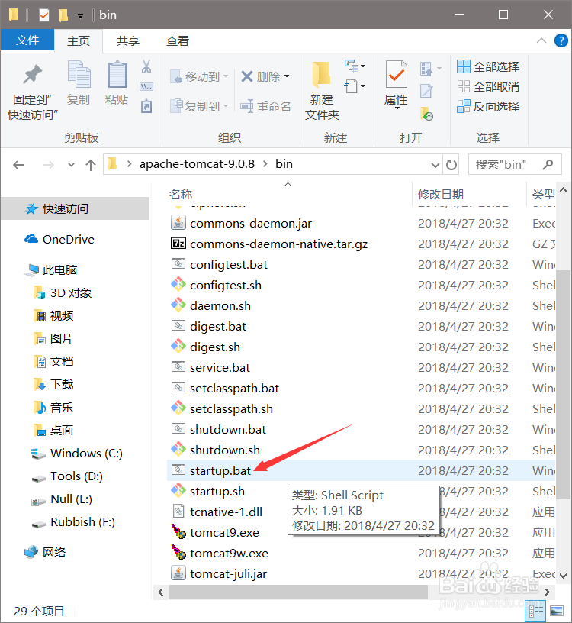
Task: Click the Rename (重命名) button
Action: click(265, 106)
